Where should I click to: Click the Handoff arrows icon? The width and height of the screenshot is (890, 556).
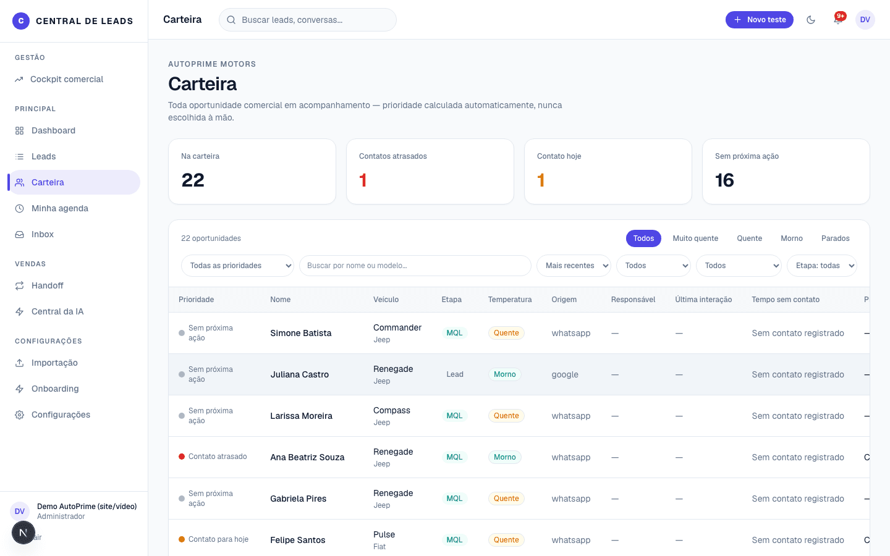click(x=20, y=285)
